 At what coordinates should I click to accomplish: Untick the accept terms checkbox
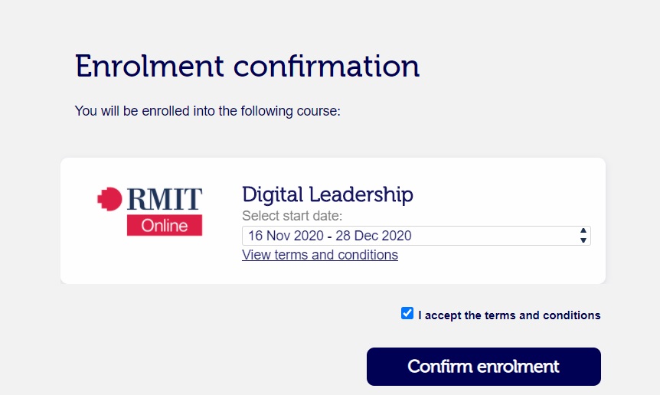click(407, 313)
